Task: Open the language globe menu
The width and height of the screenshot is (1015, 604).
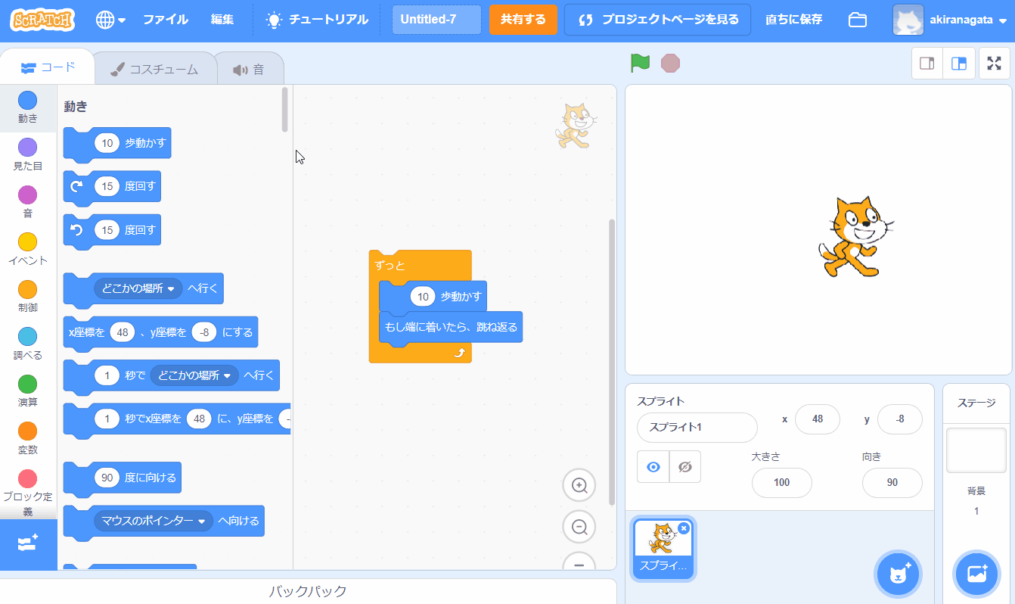Action: tap(110, 20)
